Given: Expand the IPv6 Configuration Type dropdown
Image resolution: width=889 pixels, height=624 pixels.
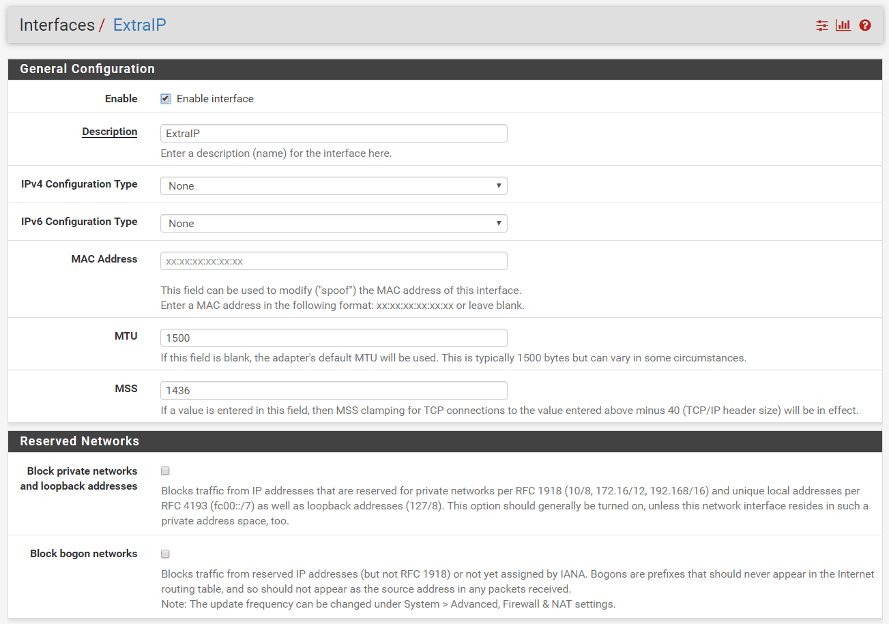Looking at the screenshot, I should pos(334,223).
